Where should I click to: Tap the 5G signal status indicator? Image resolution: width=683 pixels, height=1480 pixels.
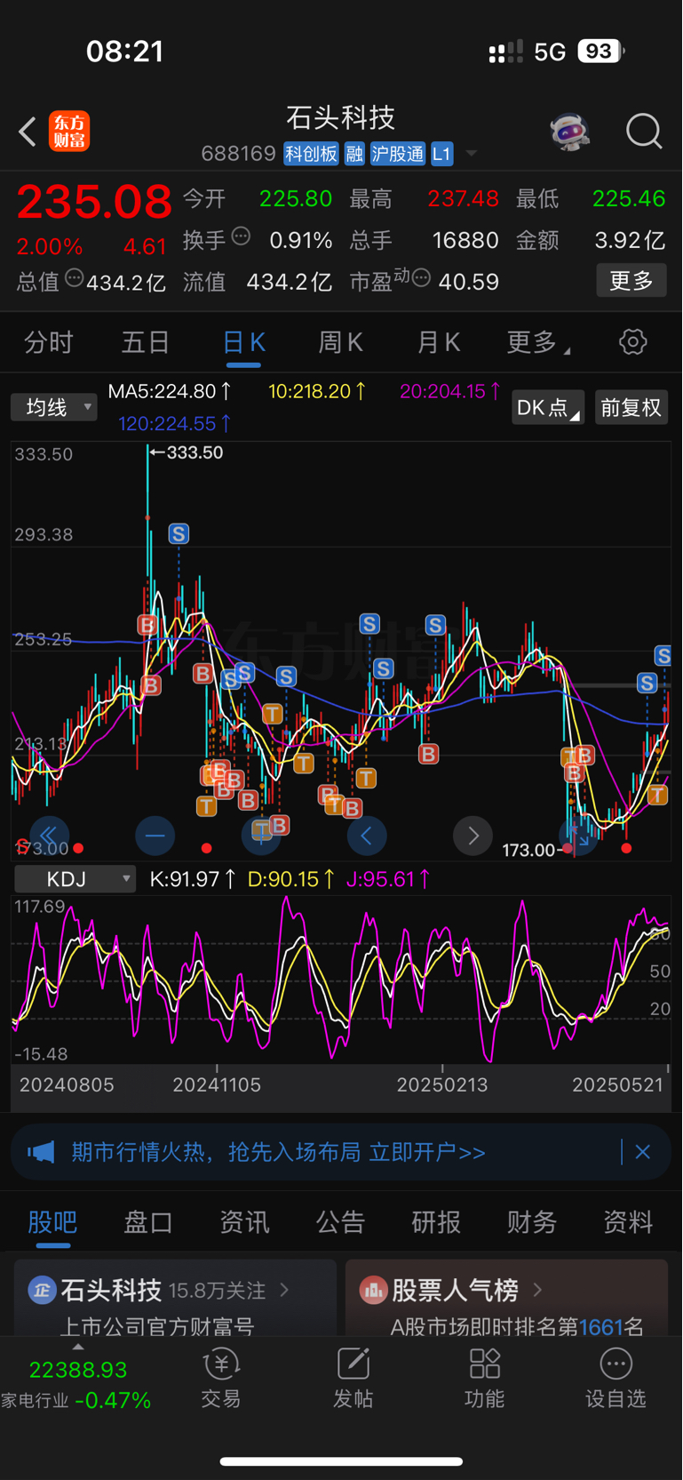pos(550,52)
